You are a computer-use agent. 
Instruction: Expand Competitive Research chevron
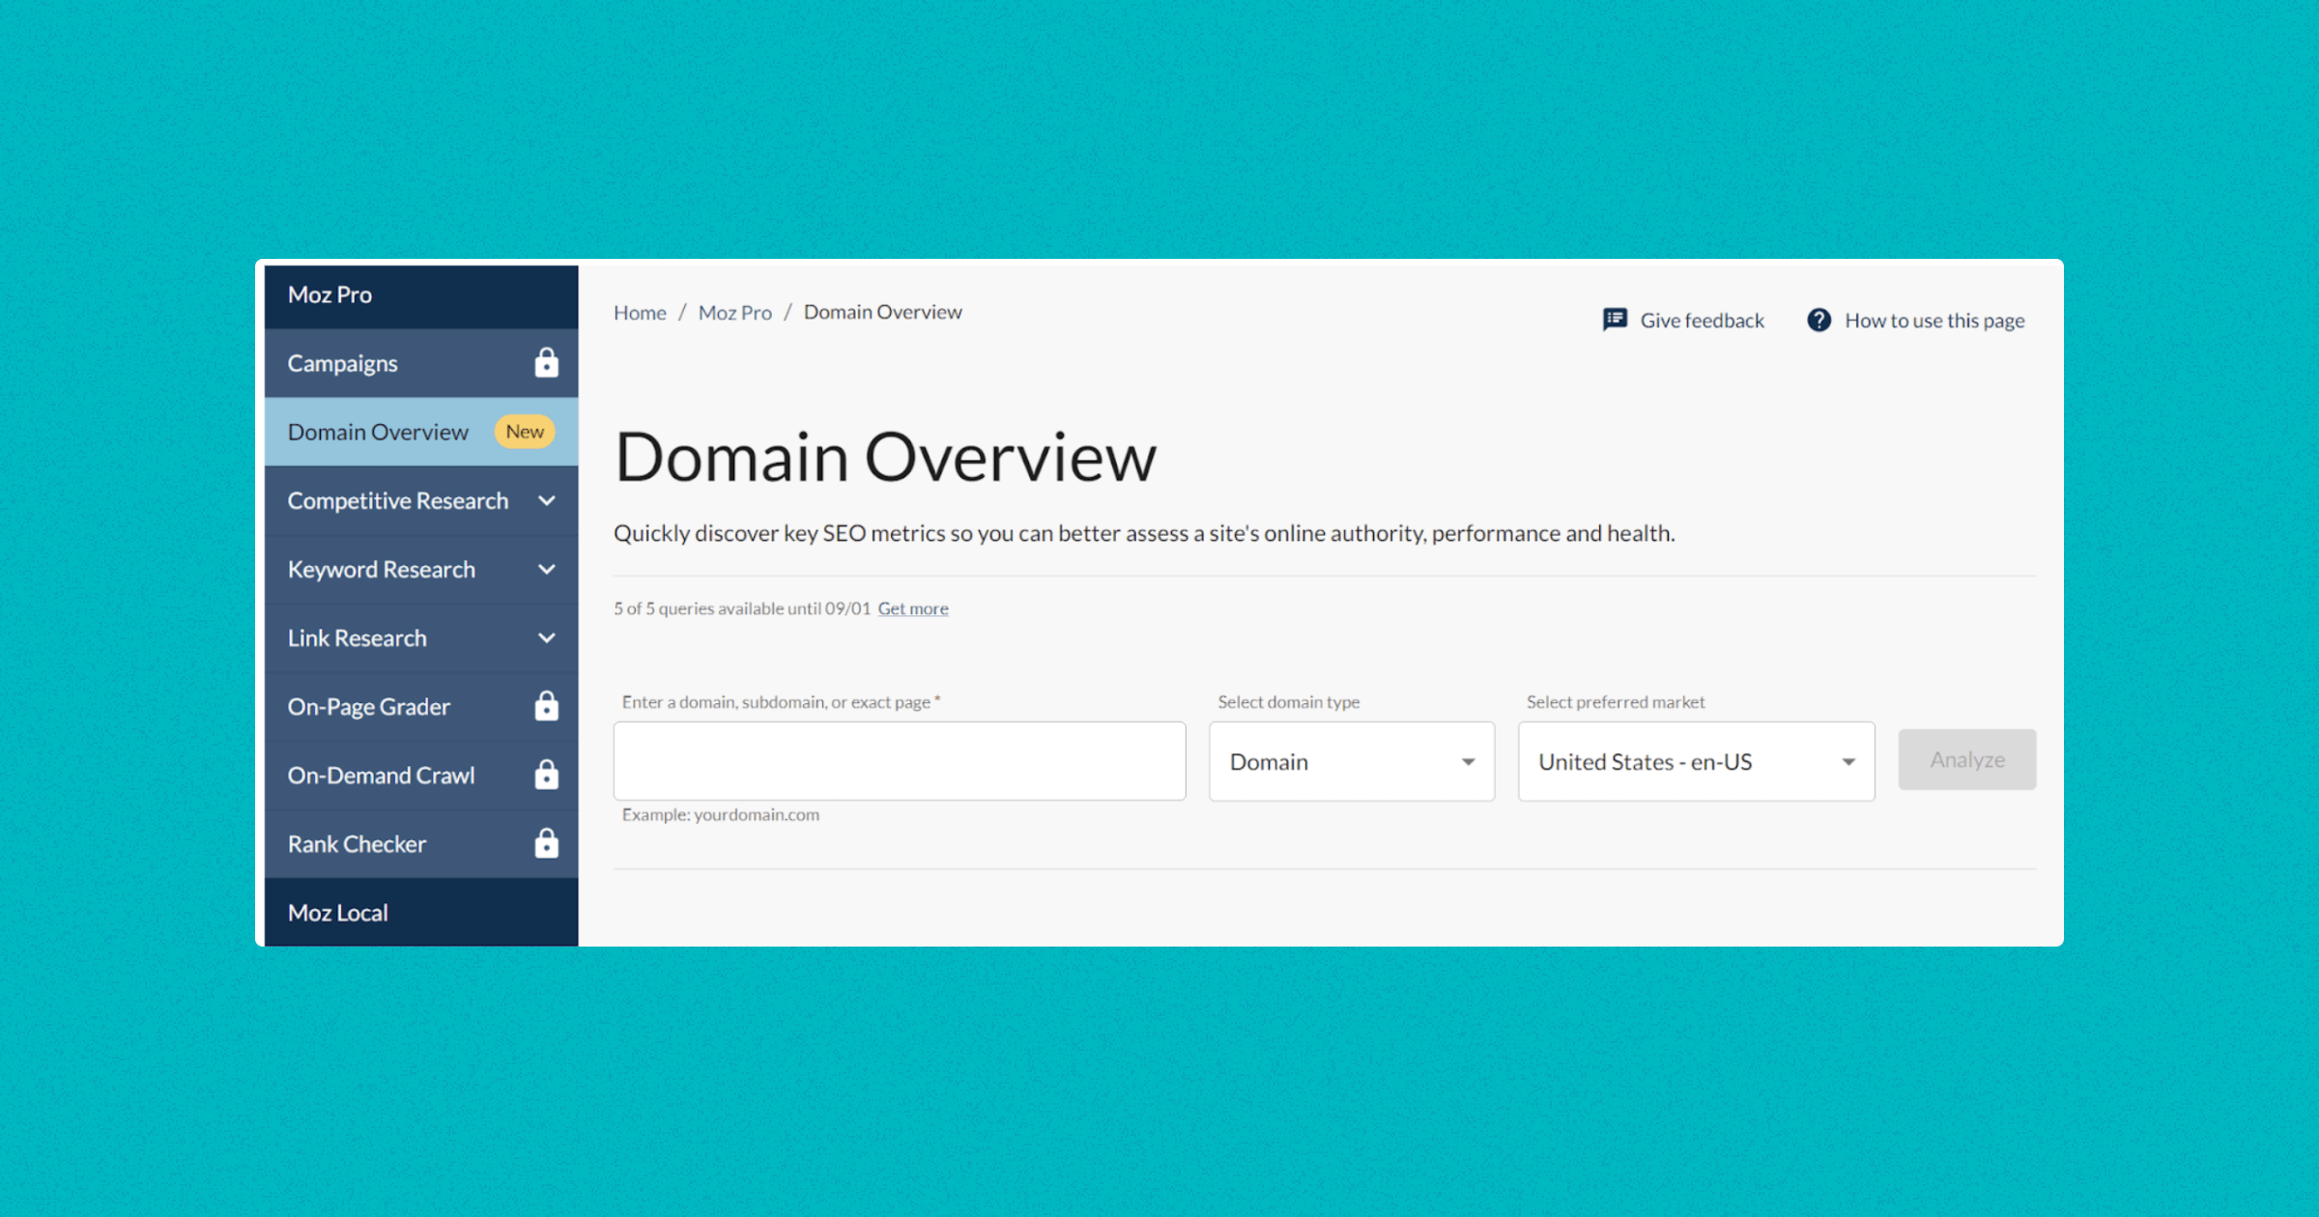pyautogui.click(x=547, y=501)
